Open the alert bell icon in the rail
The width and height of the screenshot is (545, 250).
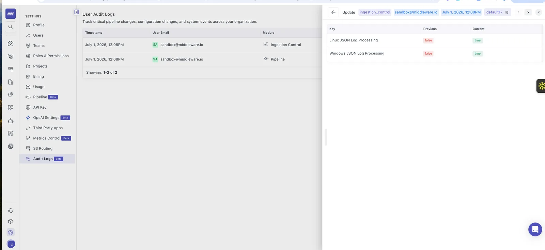pyautogui.click(x=11, y=95)
